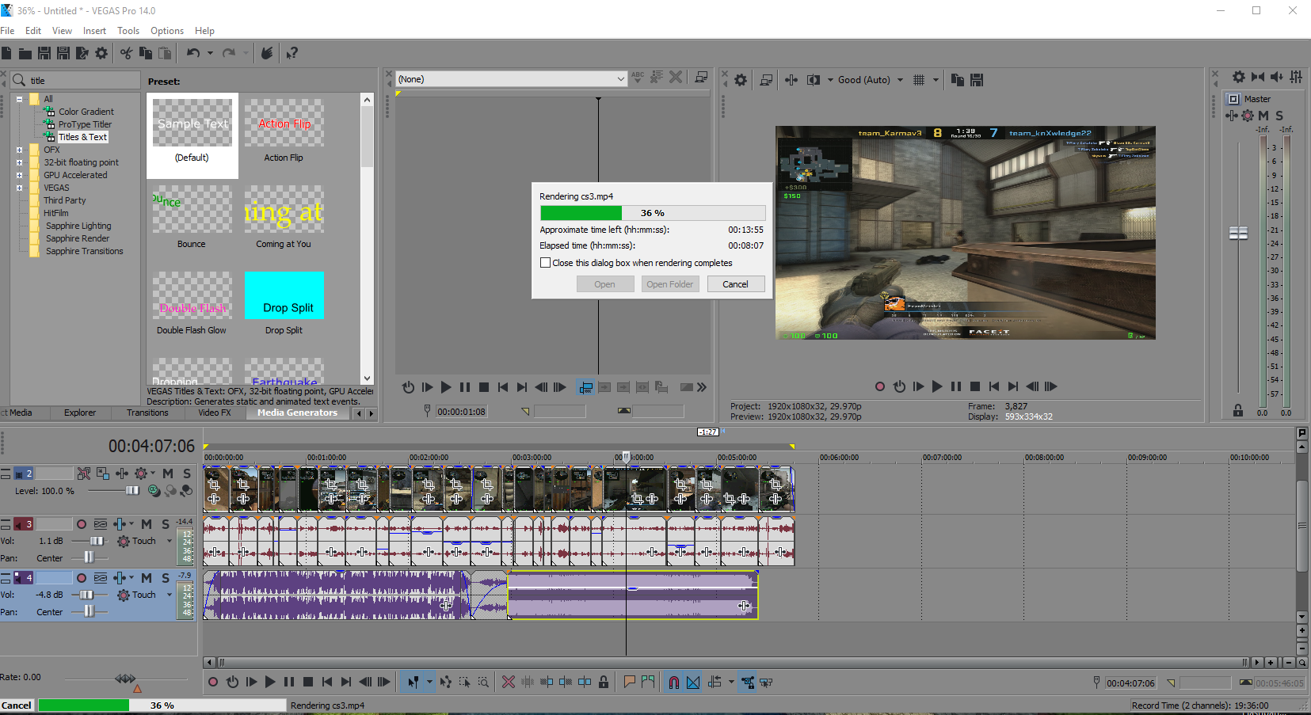This screenshot has height=715, width=1311.
Task: Switch to the Video FX tab
Action: click(214, 413)
